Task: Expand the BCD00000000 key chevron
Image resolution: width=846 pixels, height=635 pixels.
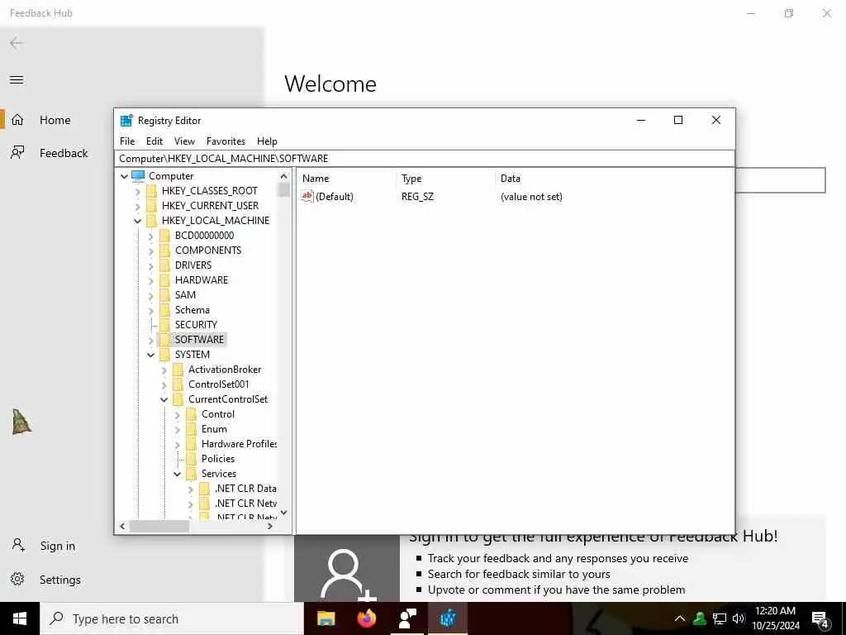Action: tap(151, 236)
